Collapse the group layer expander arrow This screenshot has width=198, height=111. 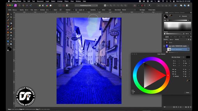tap(164, 46)
